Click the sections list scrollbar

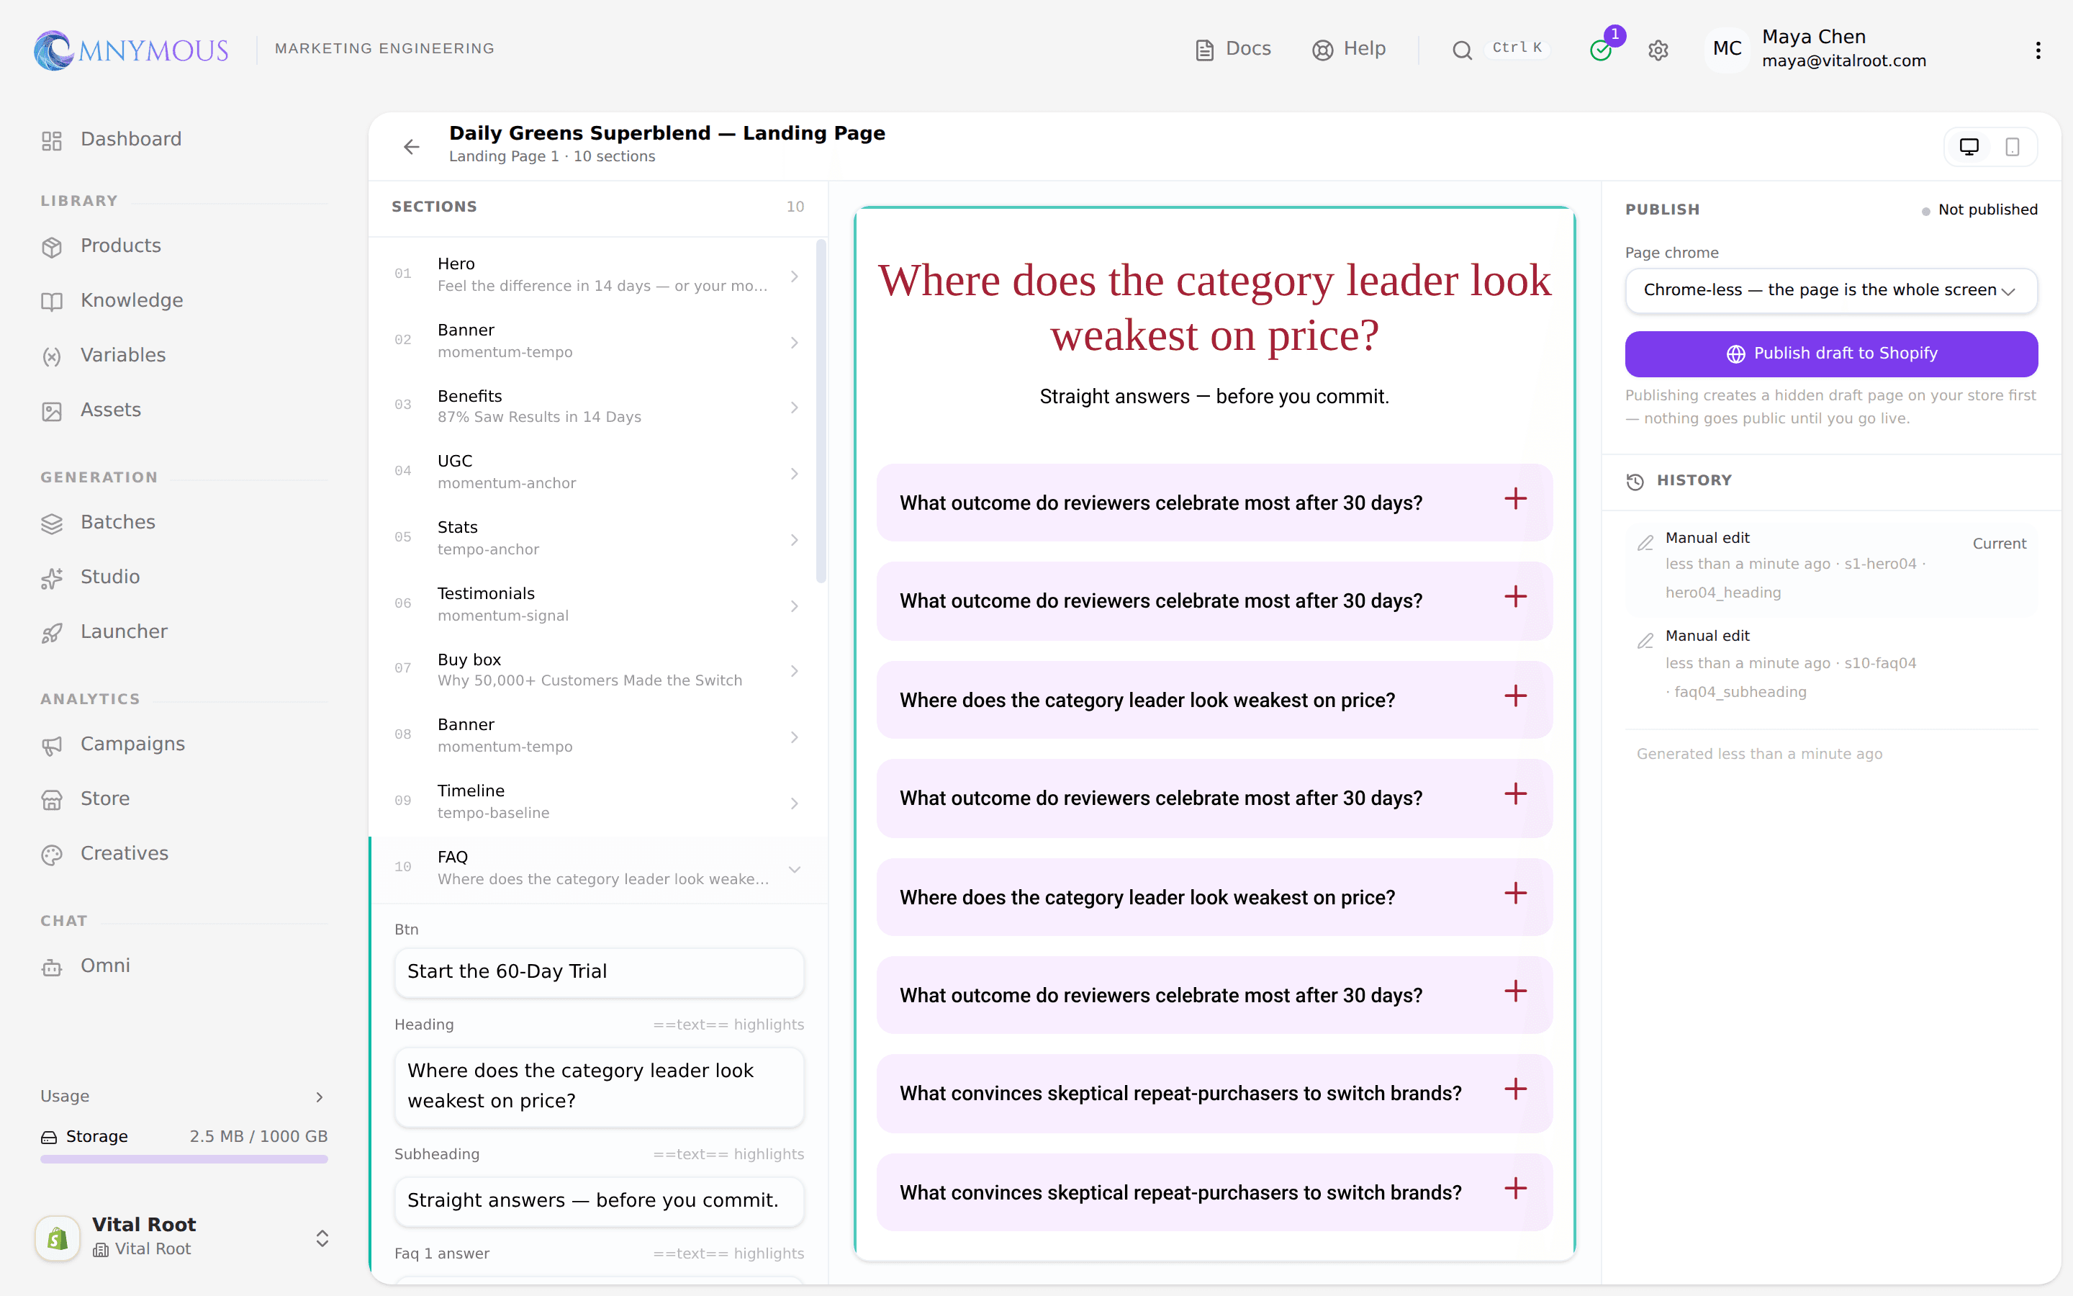pyautogui.click(x=821, y=411)
